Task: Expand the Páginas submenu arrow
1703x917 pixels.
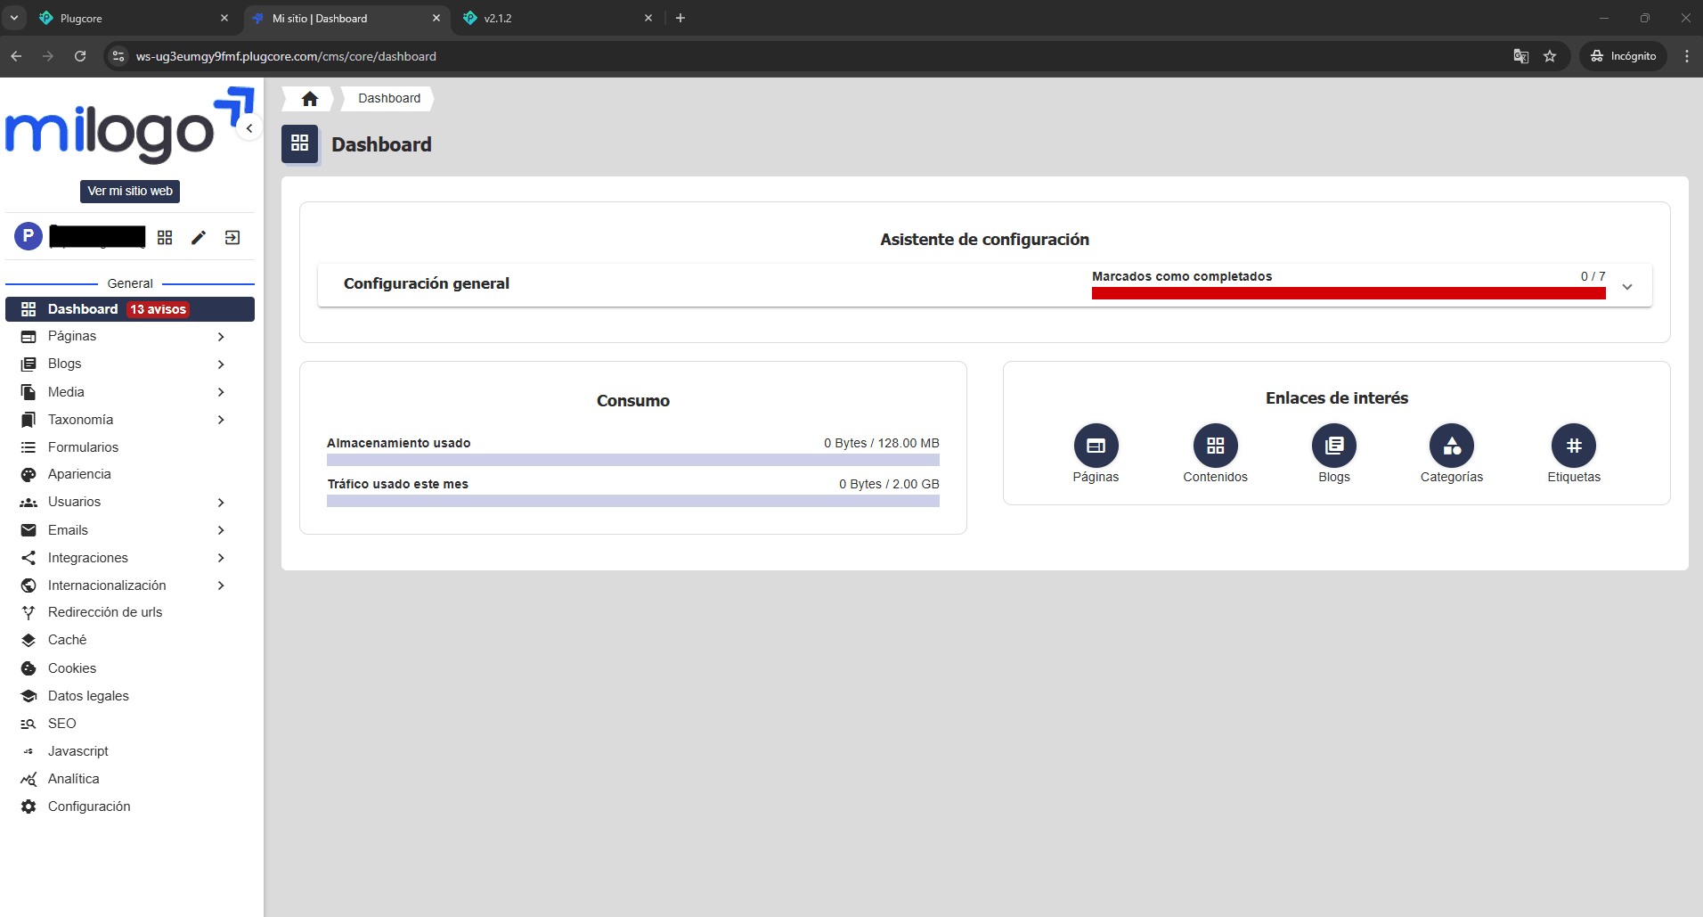Action: click(x=221, y=337)
